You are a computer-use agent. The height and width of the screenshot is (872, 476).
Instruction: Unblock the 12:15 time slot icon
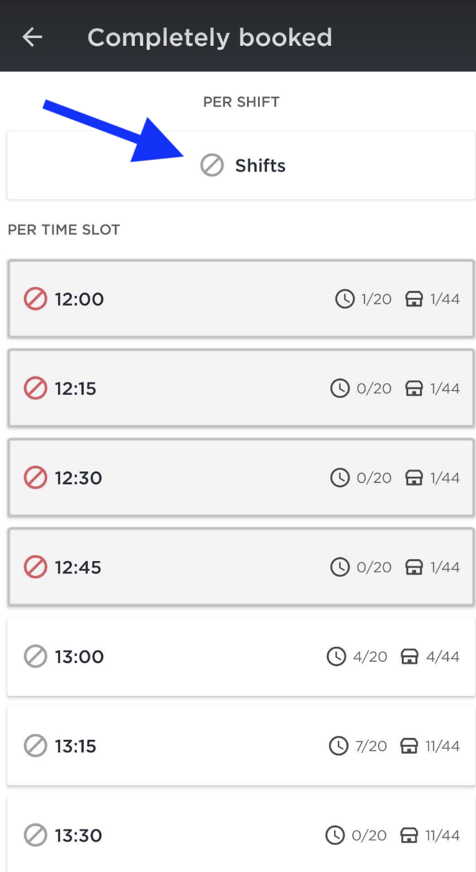coord(35,388)
